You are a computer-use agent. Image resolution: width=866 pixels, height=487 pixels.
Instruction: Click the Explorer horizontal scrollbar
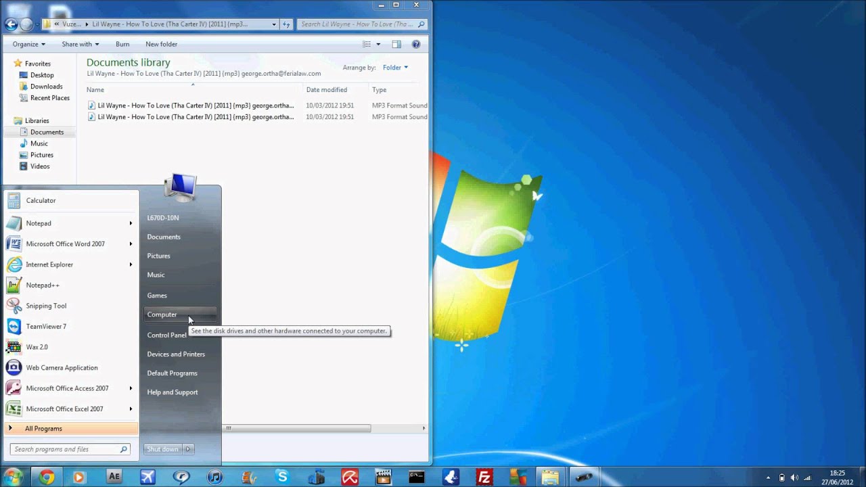pos(297,428)
